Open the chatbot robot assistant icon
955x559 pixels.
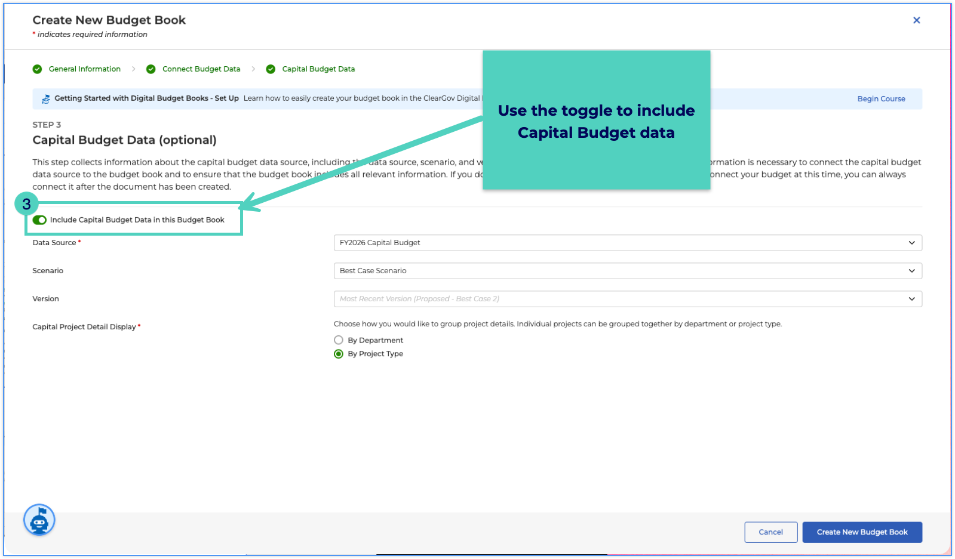(x=39, y=520)
